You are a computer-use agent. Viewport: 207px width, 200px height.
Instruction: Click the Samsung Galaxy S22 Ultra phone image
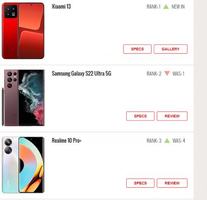pos(23,98)
